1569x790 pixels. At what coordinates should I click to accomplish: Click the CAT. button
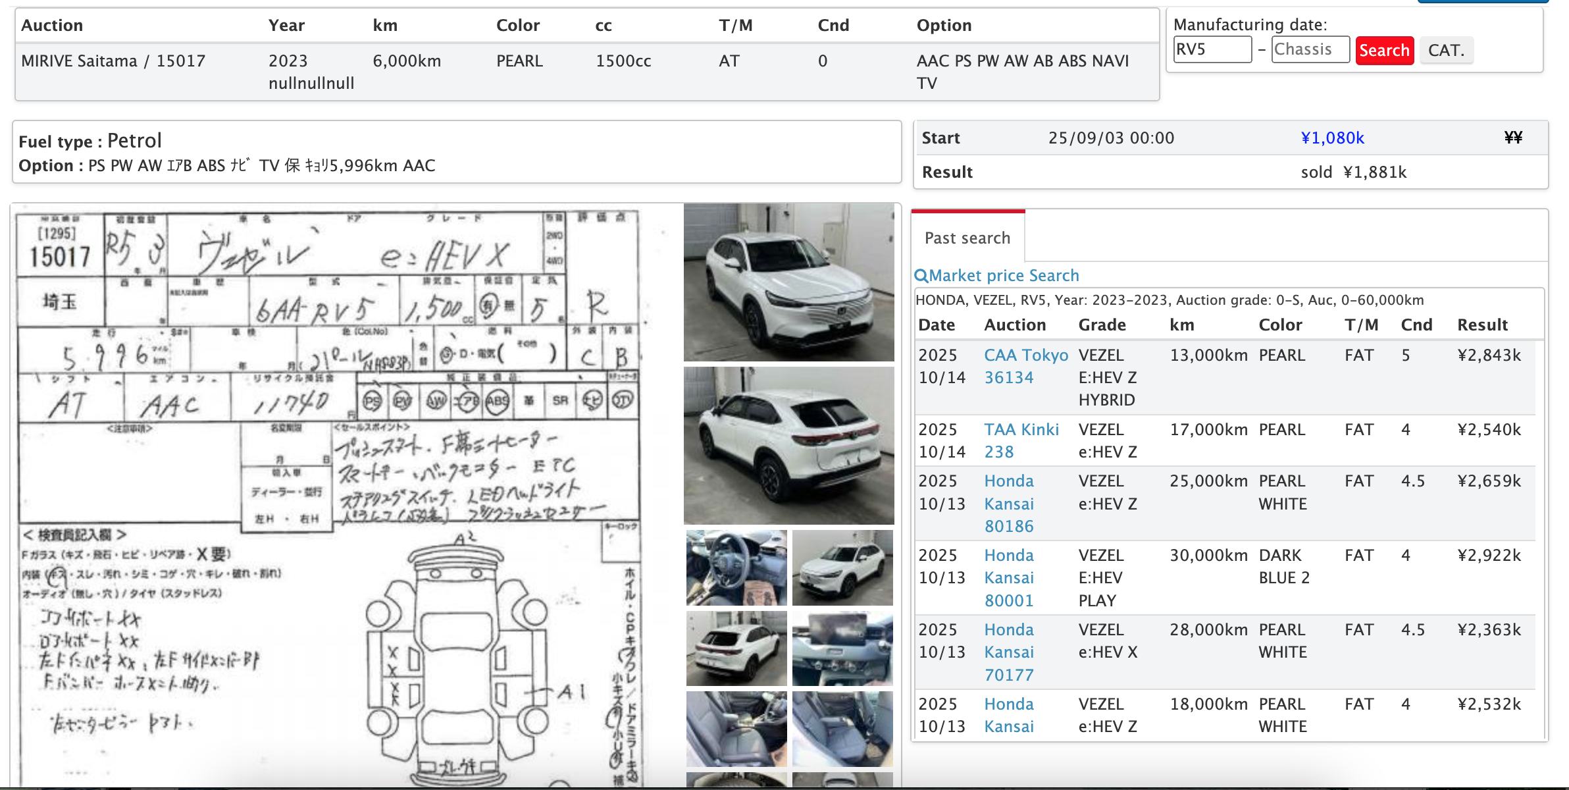coord(1446,51)
